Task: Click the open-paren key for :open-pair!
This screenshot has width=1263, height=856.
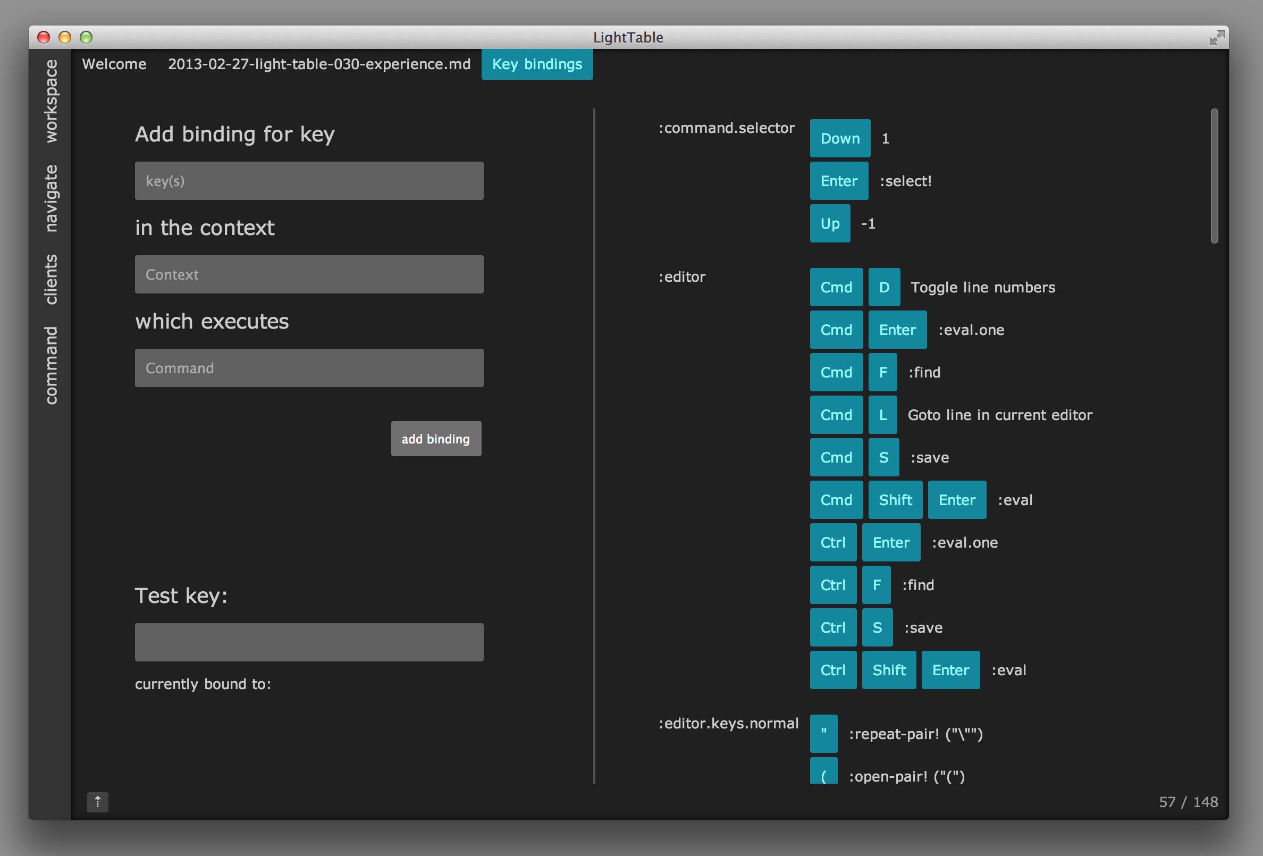Action: [x=823, y=772]
